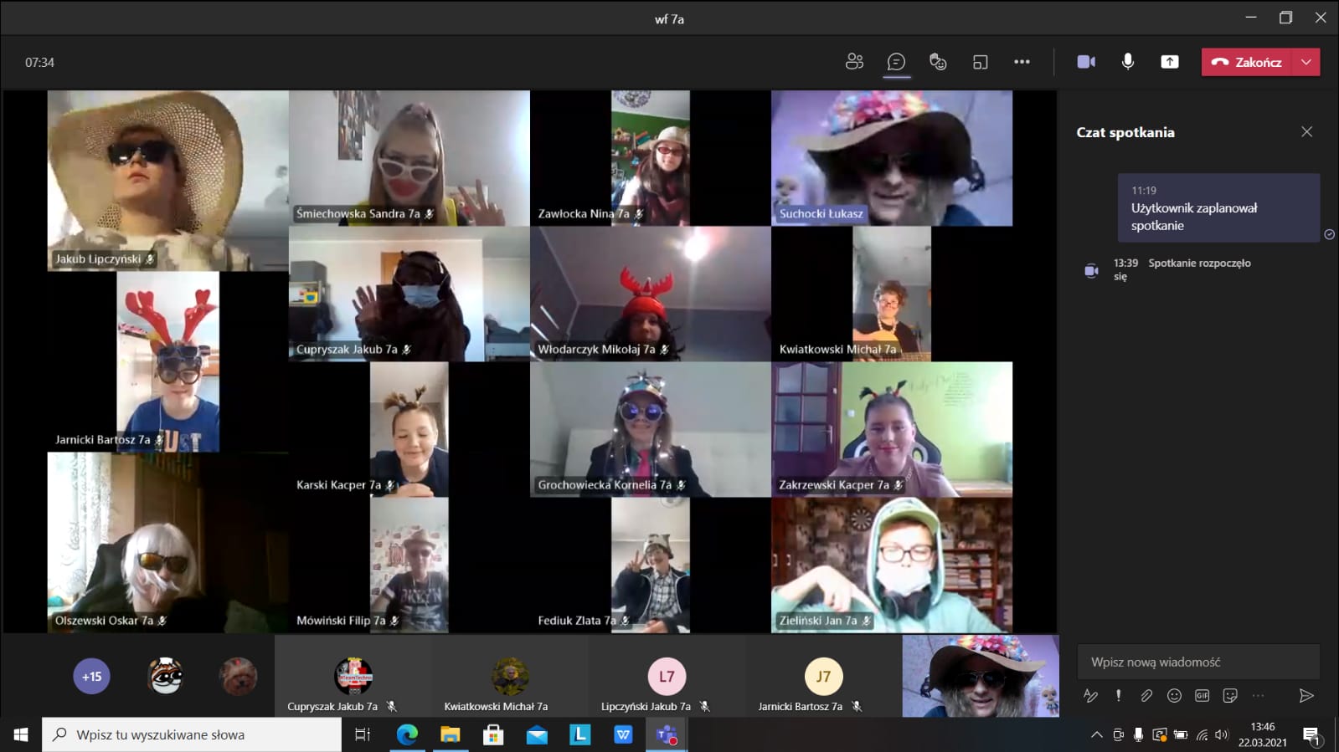This screenshot has width=1339, height=752.
Task: Open File Explorer from taskbar
Action: click(451, 734)
